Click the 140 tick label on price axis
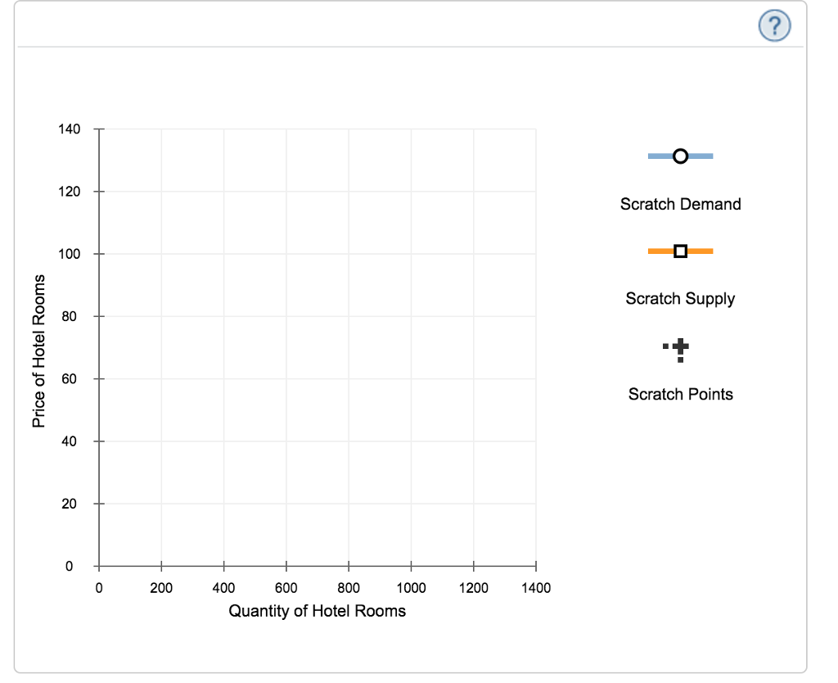Screen dimensions: 838x683 [70, 129]
